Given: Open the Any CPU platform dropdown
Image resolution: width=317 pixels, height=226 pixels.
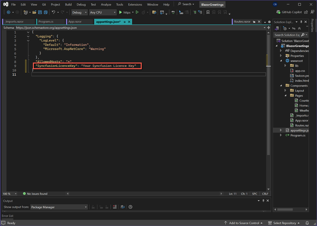Looking at the screenshot, I should click(x=103, y=12).
